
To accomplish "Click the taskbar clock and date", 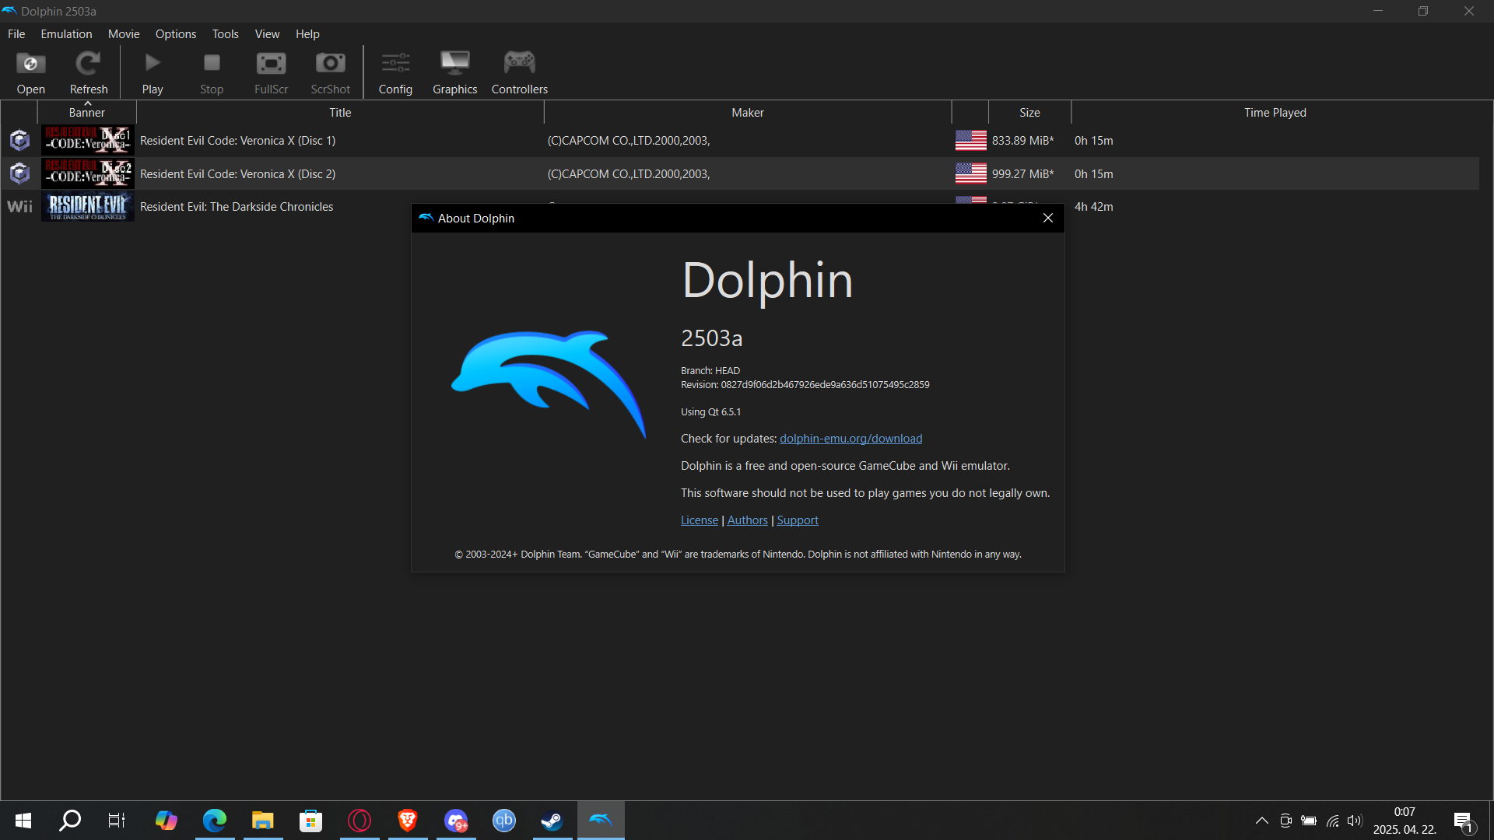I will [1405, 821].
